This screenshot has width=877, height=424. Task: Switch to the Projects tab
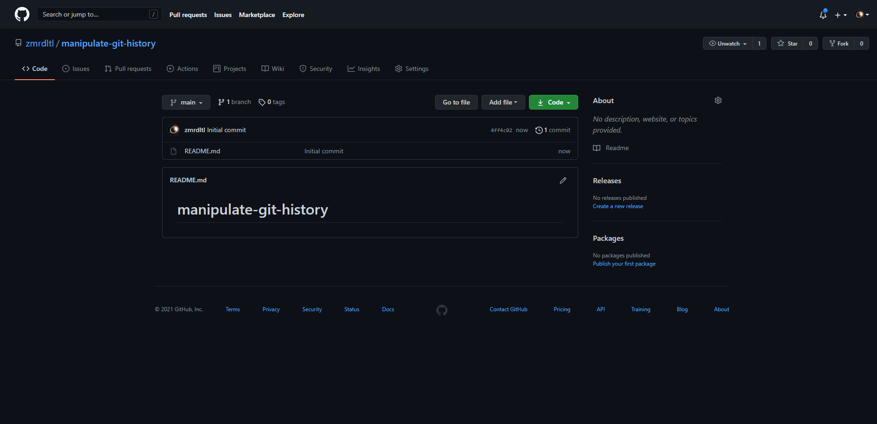pyautogui.click(x=230, y=69)
